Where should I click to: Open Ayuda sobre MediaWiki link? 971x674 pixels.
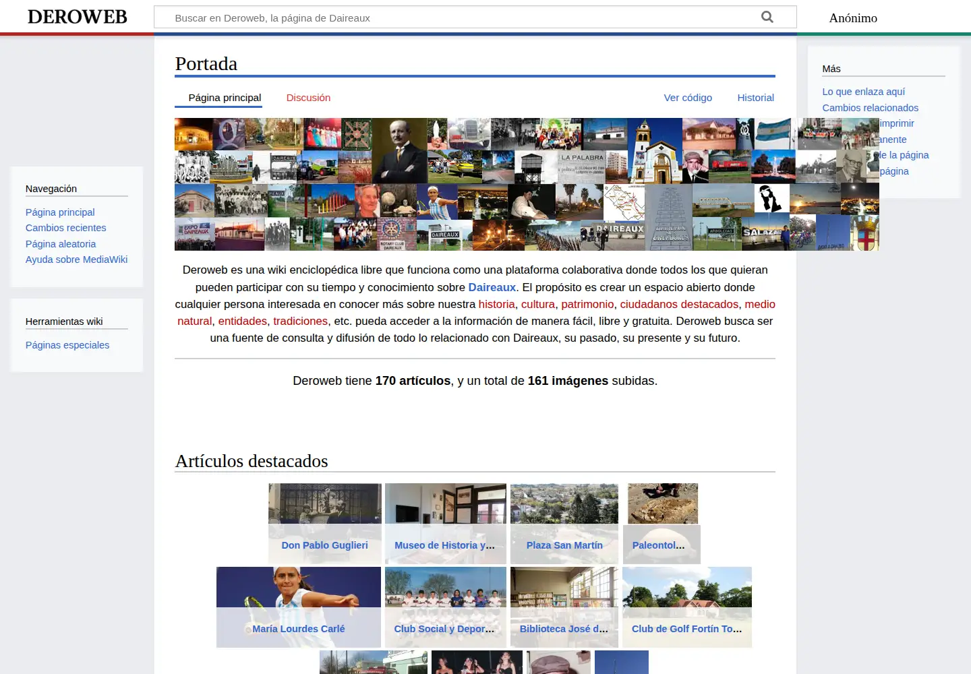pyautogui.click(x=76, y=259)
